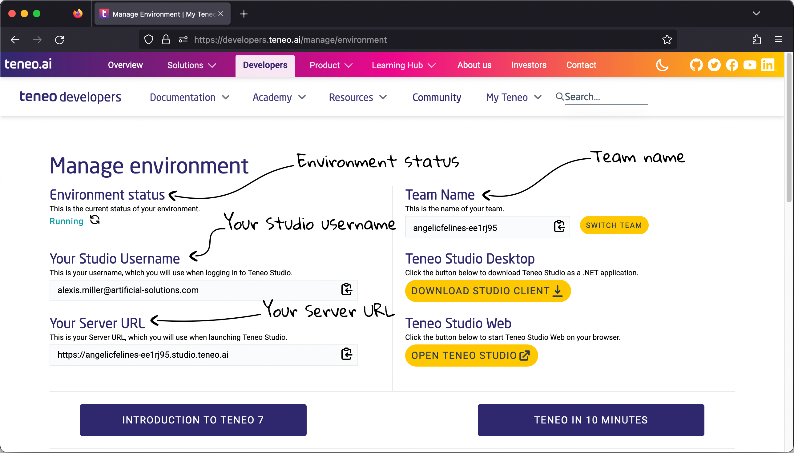The height and width of the screenshot is (453, 794).
Task: Click Download Studio Client button
Action: pyautogui.click(x=487, y=291)
